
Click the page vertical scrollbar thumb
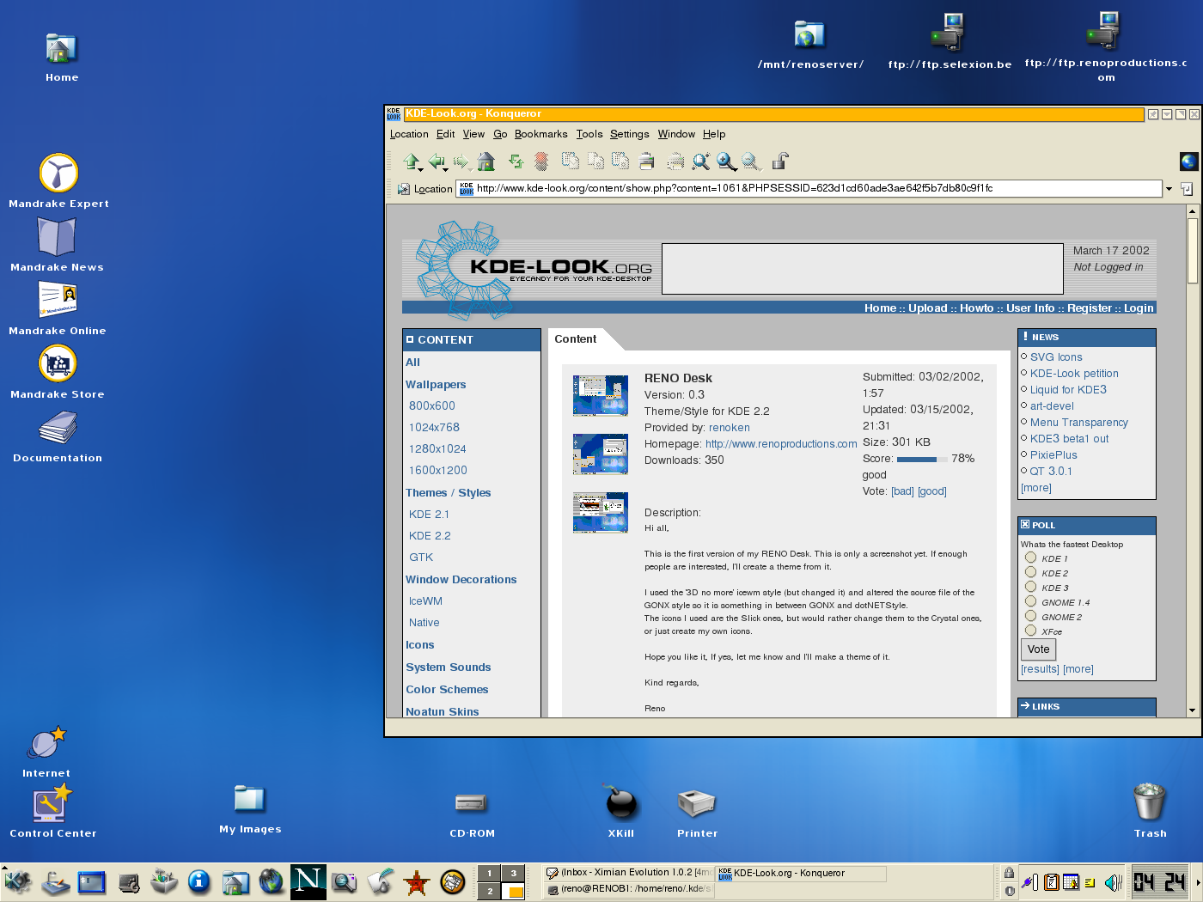point(1192,250)
